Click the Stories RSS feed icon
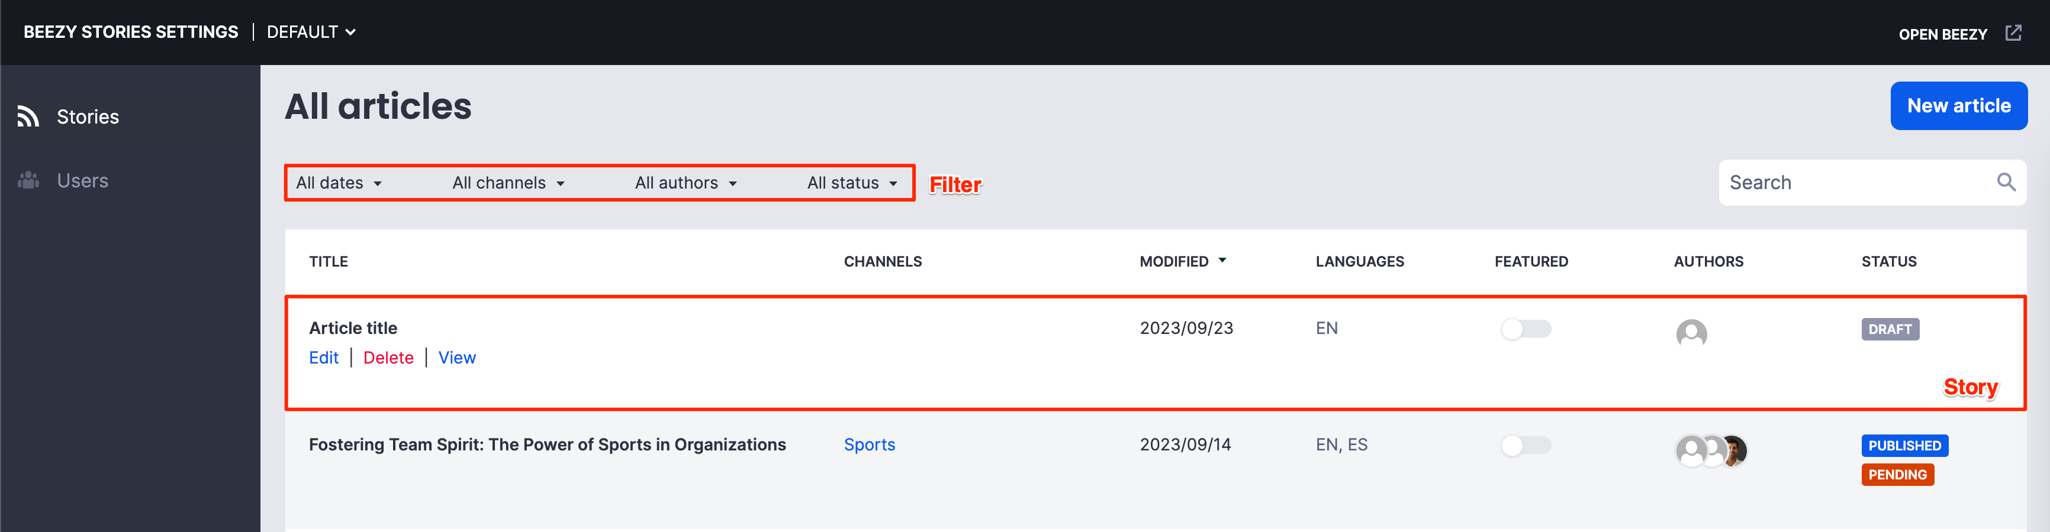 pyautogui.click(x=28, y=117)
